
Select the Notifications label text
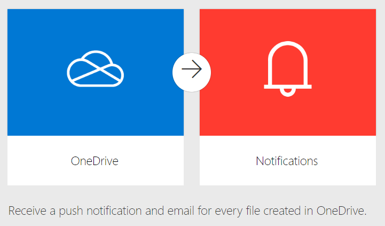(287, 161)
